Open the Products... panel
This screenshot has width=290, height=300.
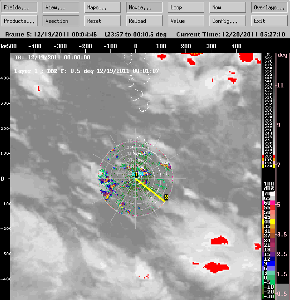pos(19,21)
